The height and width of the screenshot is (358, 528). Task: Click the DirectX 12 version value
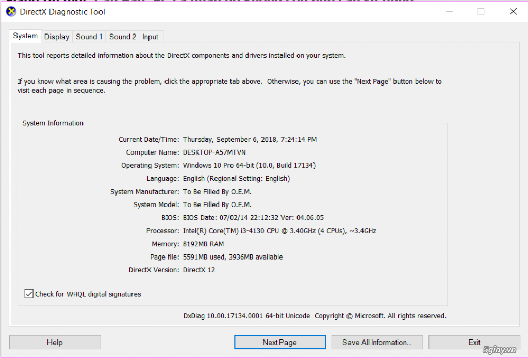(199, 270)
